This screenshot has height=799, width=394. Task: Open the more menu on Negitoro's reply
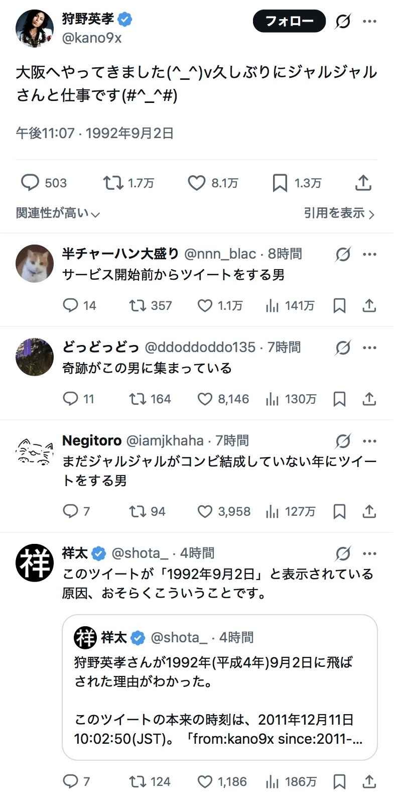[x=369, y=441]
